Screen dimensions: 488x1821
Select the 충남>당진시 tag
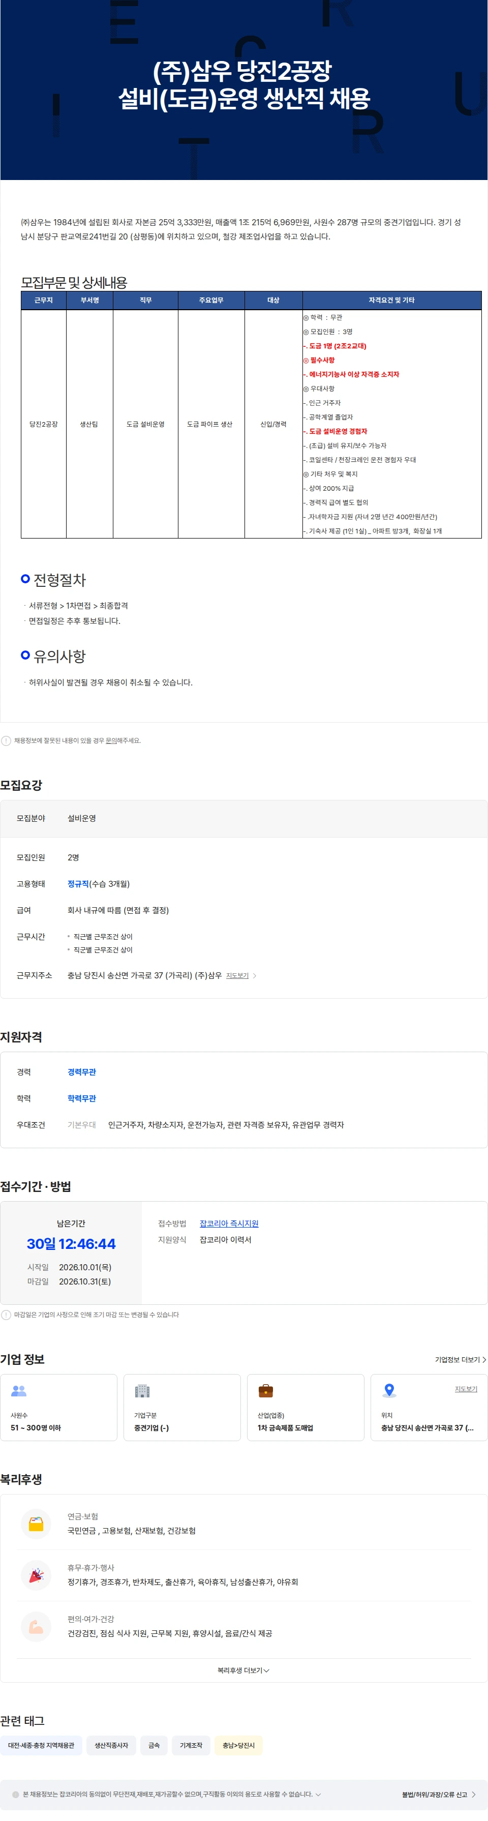pyautogui.click(x=239, y=1745)
